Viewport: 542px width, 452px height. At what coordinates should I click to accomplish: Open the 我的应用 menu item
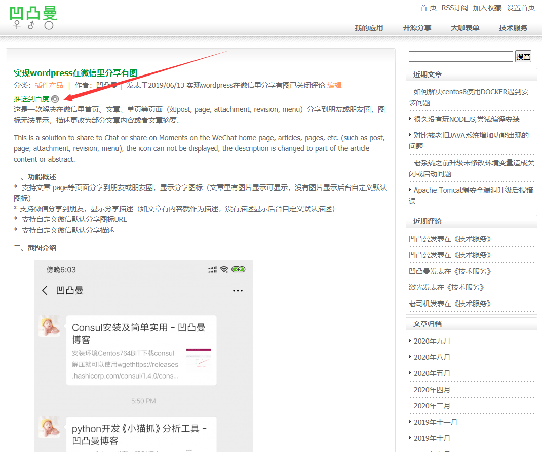coord(369,28)
